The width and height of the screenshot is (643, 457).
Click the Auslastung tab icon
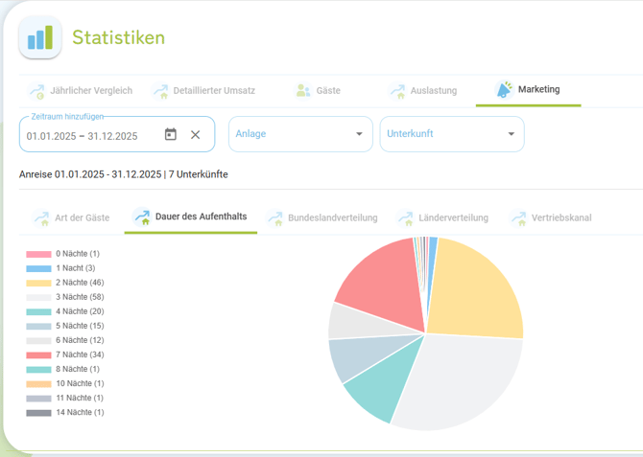coord(397,91)
